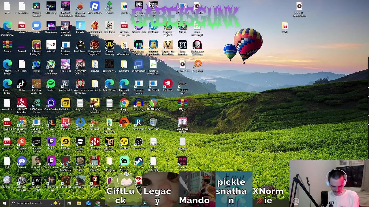Select the One-armed robber icon
The width and height of the screenshot is (369, 207).
pos(182,125)
